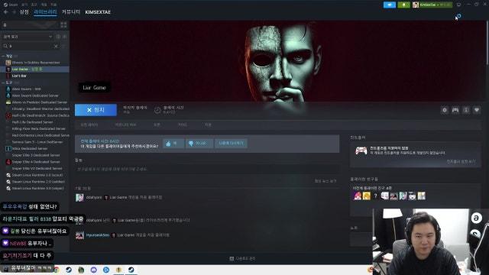Open first friend avatar who played
The height and width of the screenshot is (275, 489).
click(x=358, y=196)
